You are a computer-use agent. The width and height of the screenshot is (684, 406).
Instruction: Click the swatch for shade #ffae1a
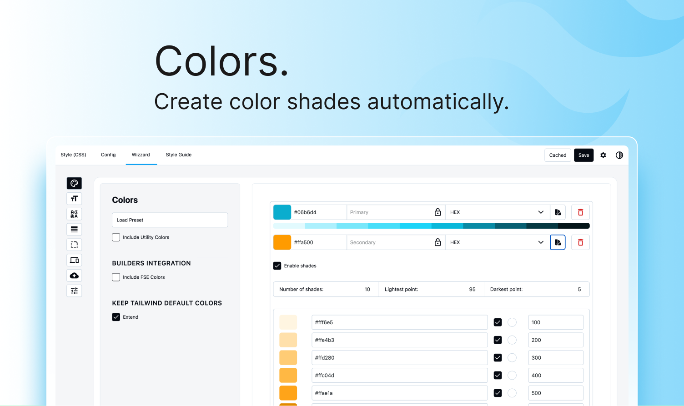click(x=288, y=393)
